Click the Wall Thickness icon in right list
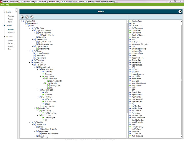184x141 pixels. tap(130, 136)
